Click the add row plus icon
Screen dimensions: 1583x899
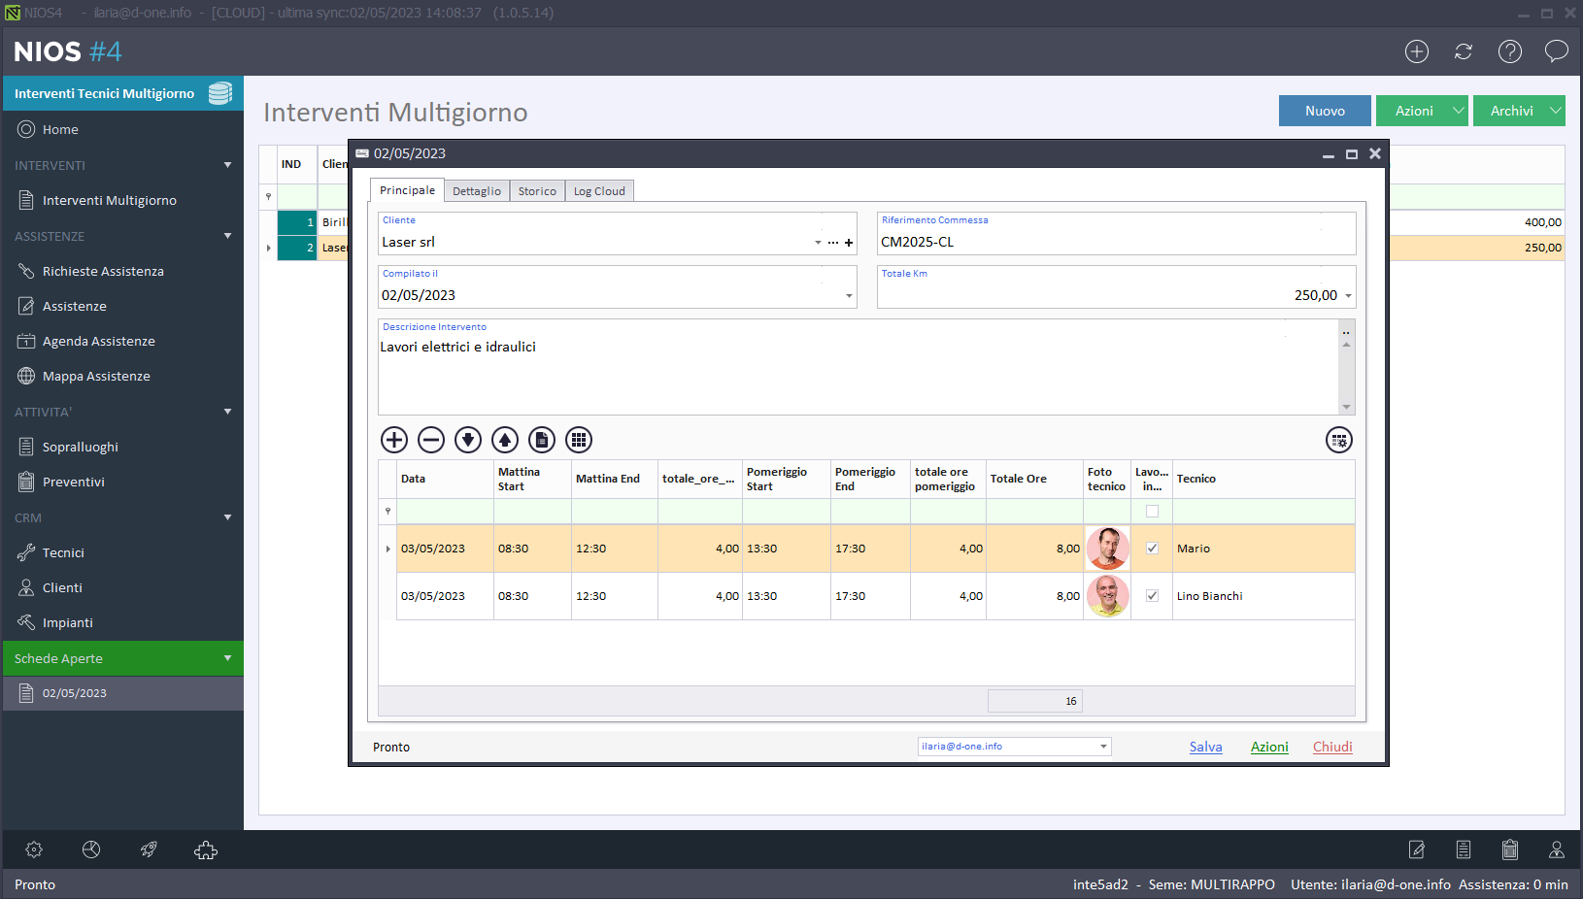click(x=394, y=440)
